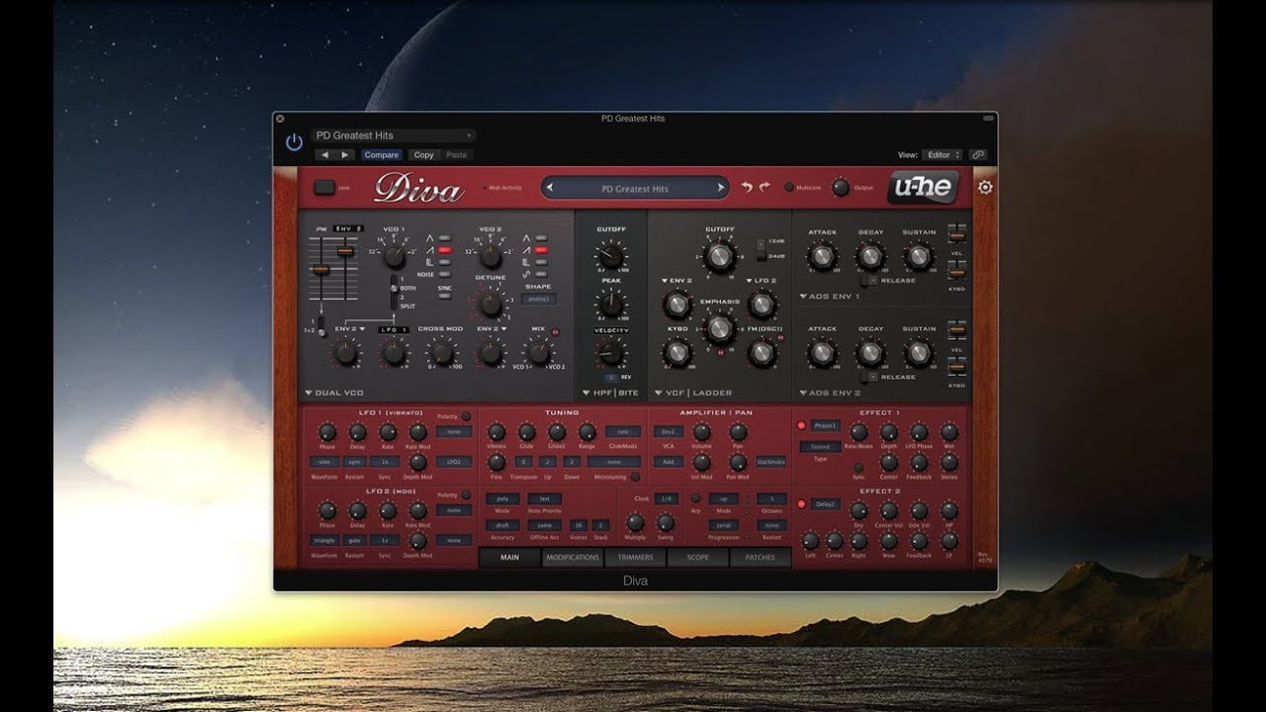
Task: Open Effect 1 Phaser1 type selector
Action: click(x=826, y=425)
